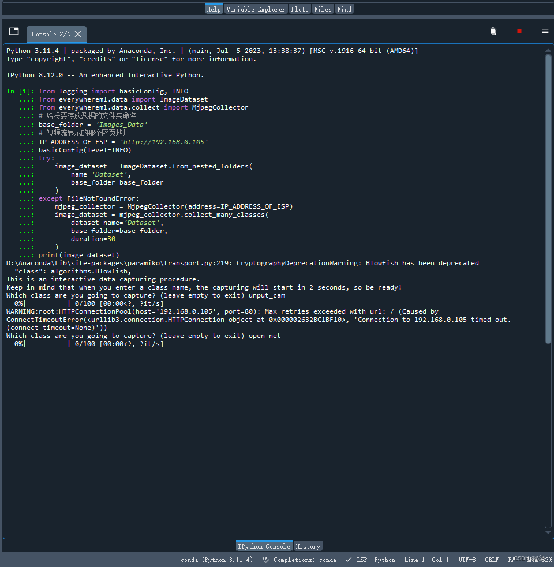Viewport: 554px width, 567px height.
Task: Click the UTF-8 encoding indicator
Action: [x=467, y=560]
